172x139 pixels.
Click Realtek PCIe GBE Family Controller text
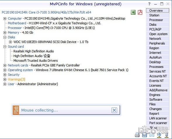click(55, 65)
